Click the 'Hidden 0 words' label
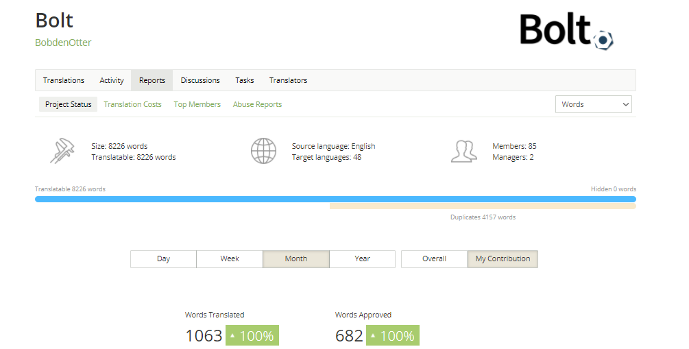This screenshot has width=689, height=349. [614, 189]
